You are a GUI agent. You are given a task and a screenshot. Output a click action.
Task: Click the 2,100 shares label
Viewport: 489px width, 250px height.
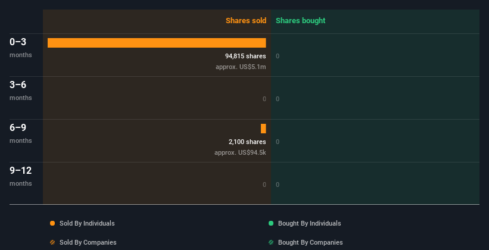click(x=247, y=142)
